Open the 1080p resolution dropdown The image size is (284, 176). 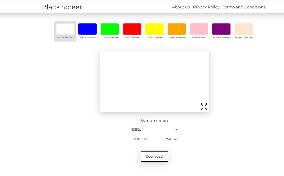point(154,129)
